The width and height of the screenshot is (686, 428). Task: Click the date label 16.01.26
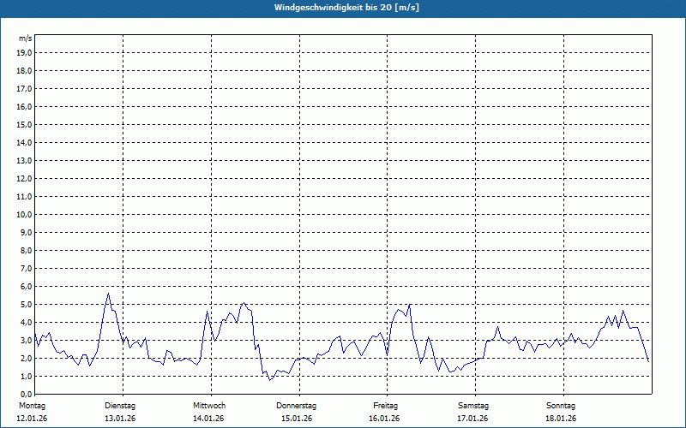click(385, 419)
